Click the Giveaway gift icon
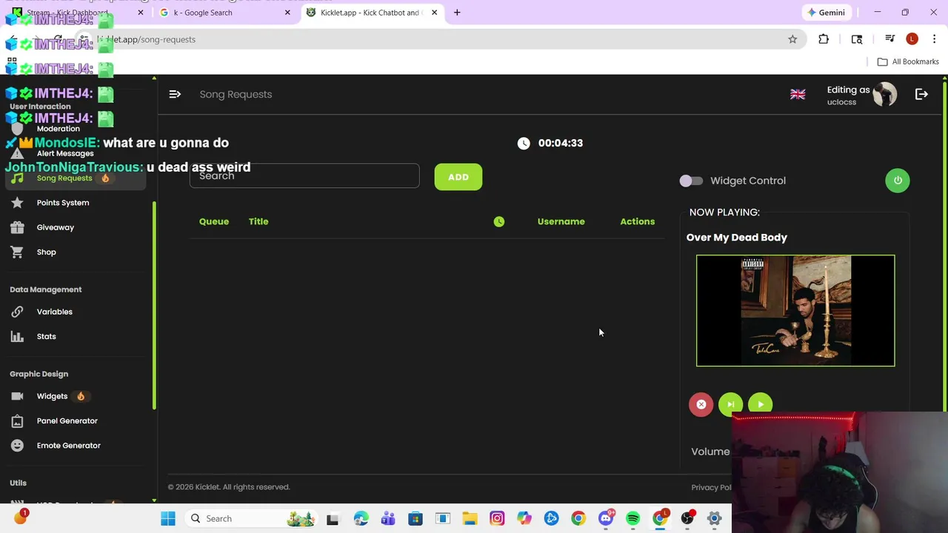The image size is (948, 533). (x=17, y=227)
